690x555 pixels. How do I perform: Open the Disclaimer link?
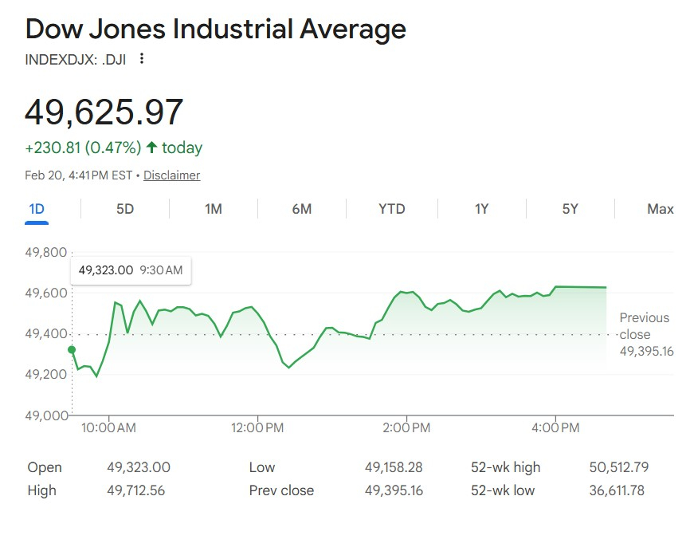pyautogui.click(x=171, y=175)
